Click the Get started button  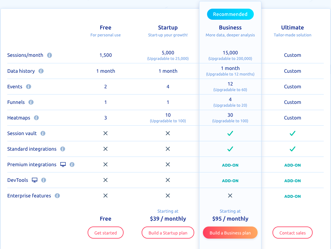pos(106,233)
